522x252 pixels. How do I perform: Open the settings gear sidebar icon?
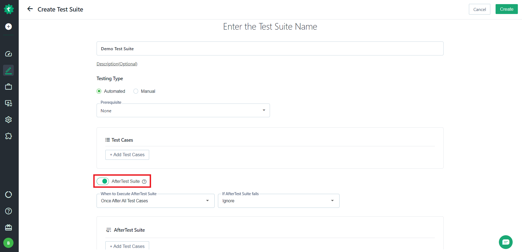(9, 120)
